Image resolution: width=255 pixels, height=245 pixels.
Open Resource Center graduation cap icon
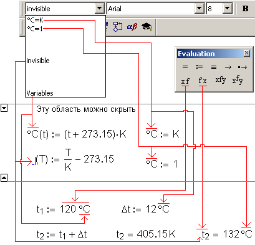[x=147, y=27]
